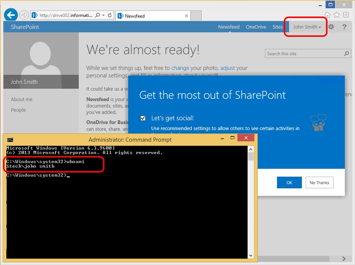Click the search magnifier in address bar

point(98,15)
